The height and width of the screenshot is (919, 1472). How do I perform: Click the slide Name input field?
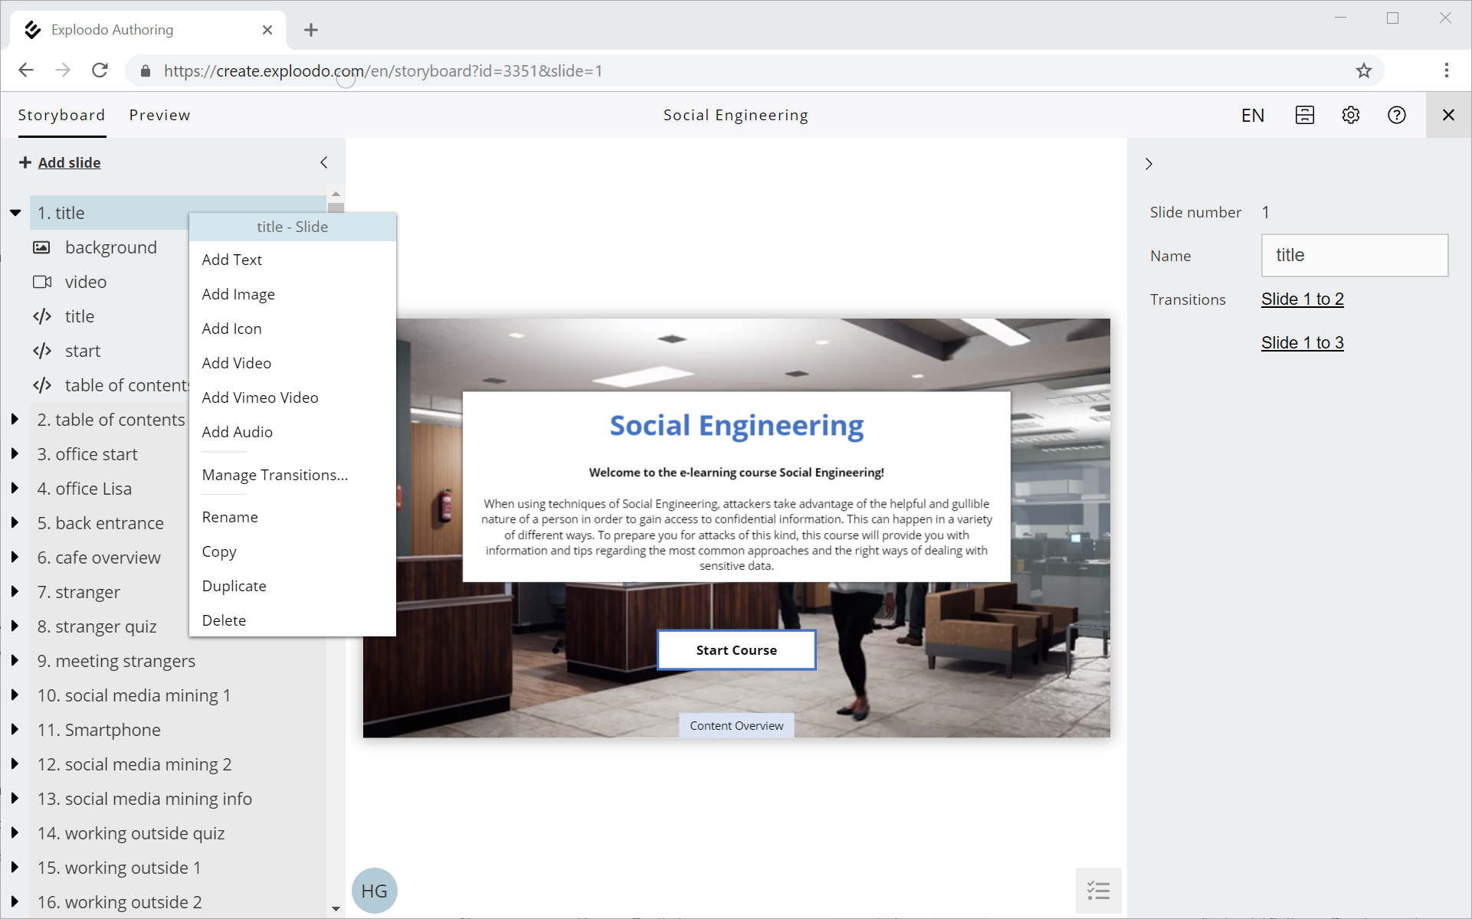point(1354,255)
